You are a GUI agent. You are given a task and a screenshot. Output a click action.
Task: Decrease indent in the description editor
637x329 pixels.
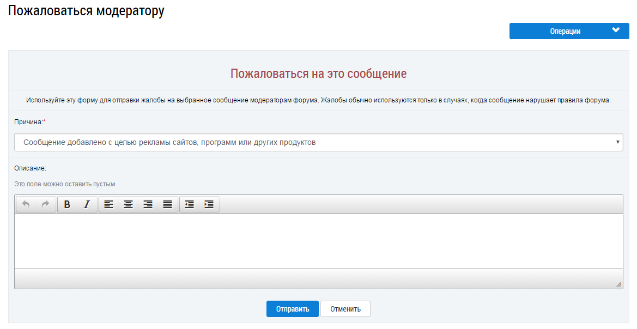click(x=189, y=204)
